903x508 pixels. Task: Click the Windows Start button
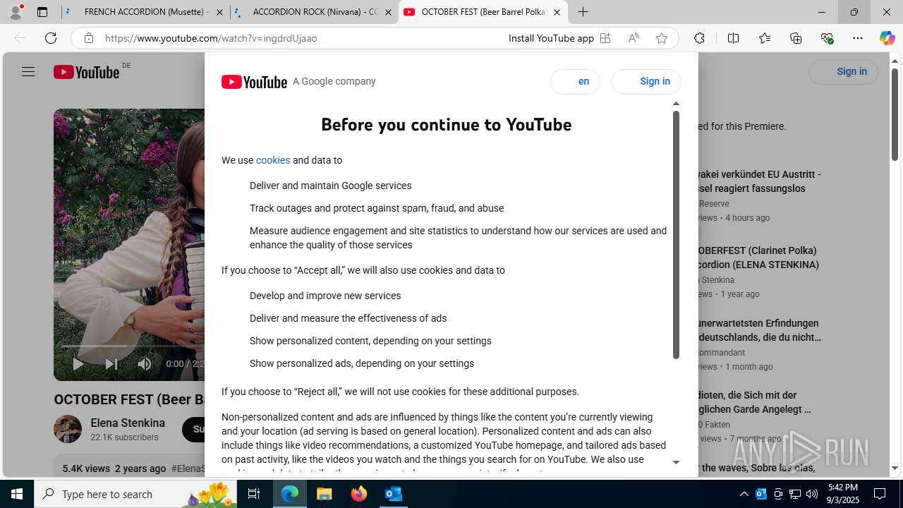coord(17,494)
